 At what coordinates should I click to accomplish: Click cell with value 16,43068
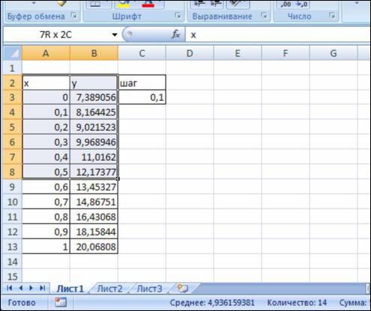(94, 217)
